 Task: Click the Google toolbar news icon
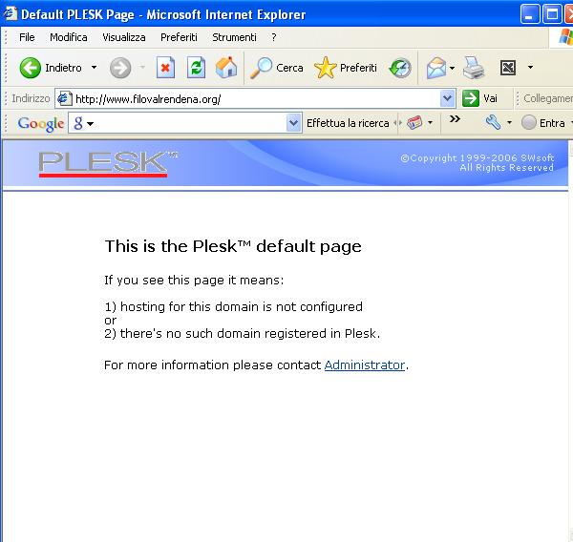(x=414, y=123)
